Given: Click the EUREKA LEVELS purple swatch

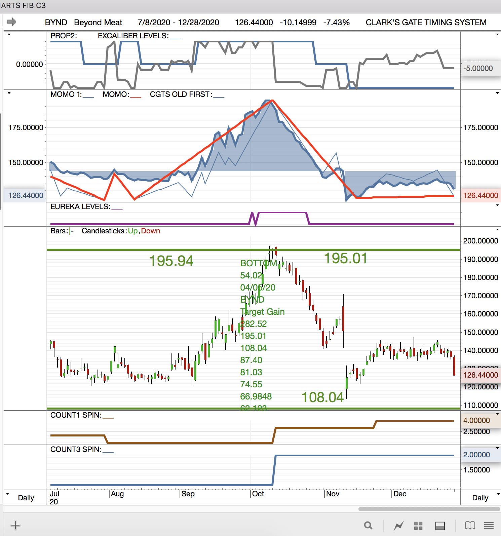Looking at the screenshot, I should pos(117,209).
